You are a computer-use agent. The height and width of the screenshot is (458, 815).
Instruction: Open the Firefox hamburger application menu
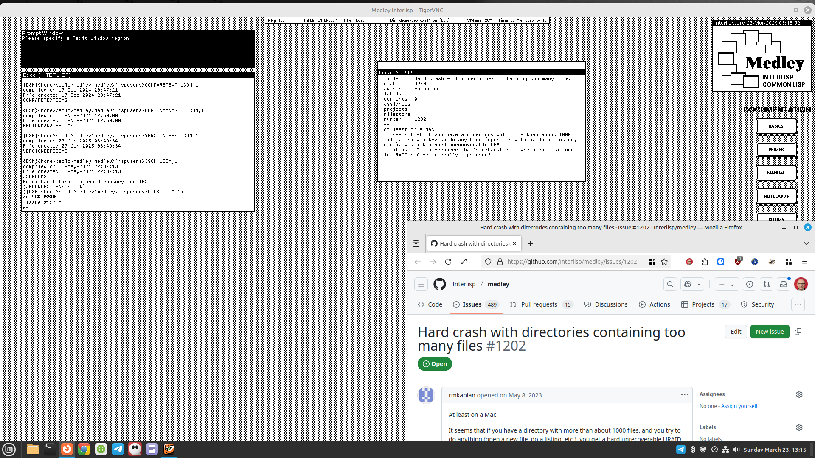point(805,262)
